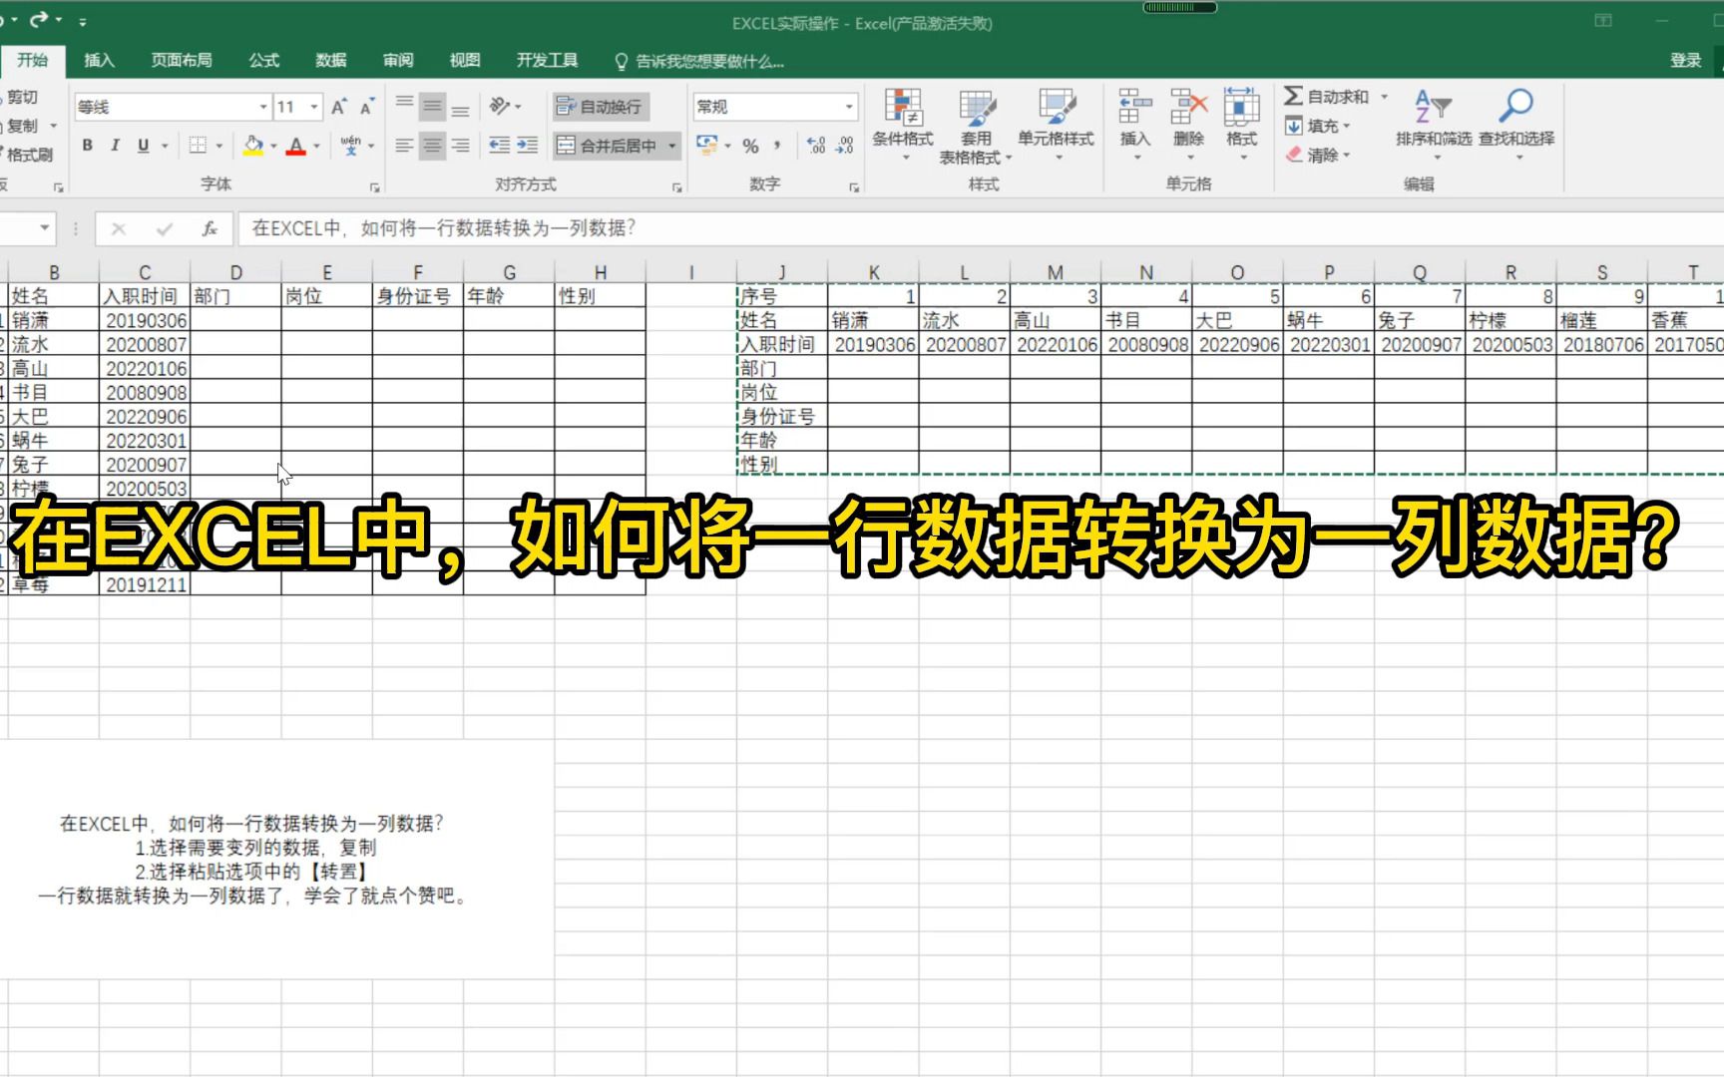The width and height of the screenshot is (1724, 1077).
Task: Increase indent icon
Action: pos(527,146)
